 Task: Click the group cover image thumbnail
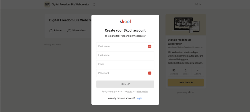point(186,25)
